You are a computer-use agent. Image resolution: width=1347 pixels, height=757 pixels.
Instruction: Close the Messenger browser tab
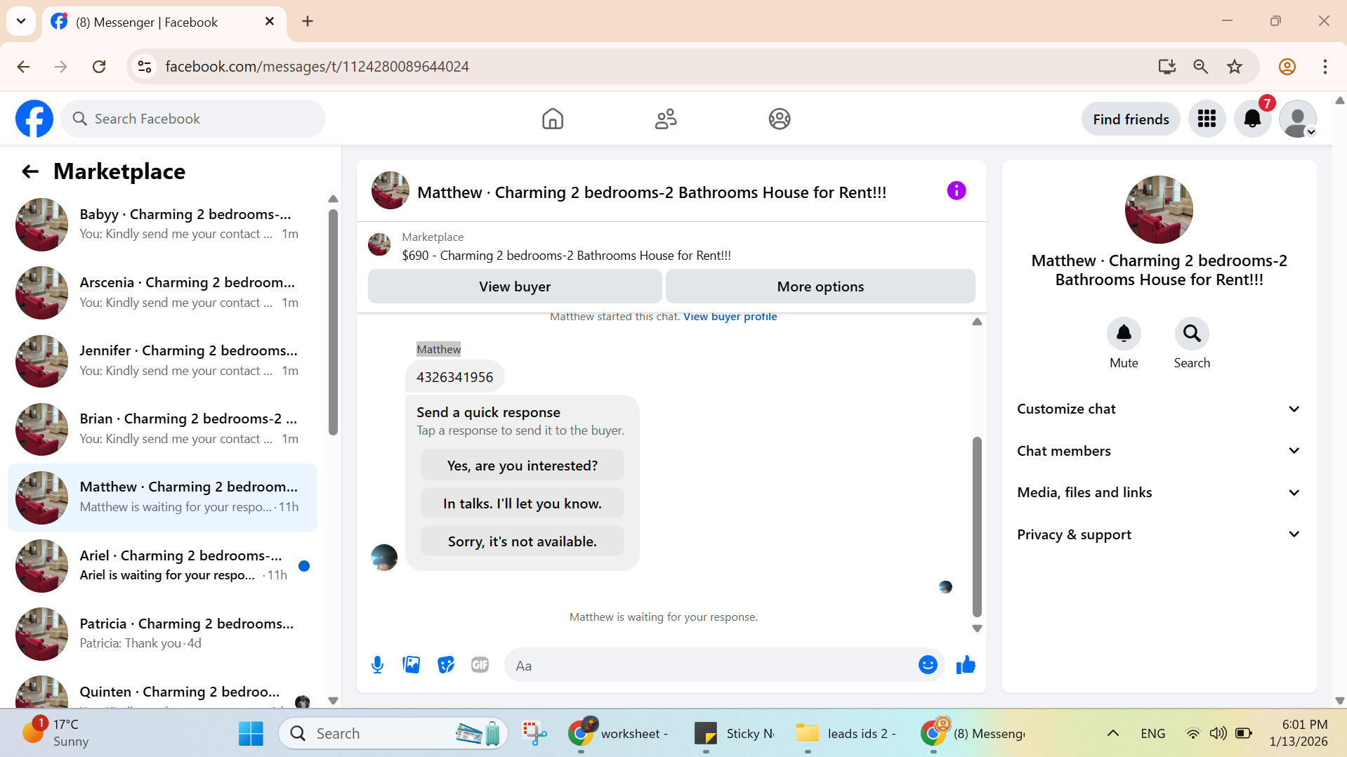(270, 21)
